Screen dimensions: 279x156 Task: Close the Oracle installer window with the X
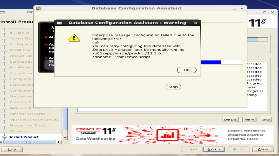click(272, 12)
